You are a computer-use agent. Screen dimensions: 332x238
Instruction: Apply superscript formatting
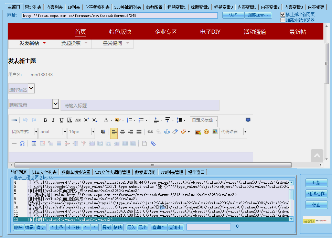(86, 120)
